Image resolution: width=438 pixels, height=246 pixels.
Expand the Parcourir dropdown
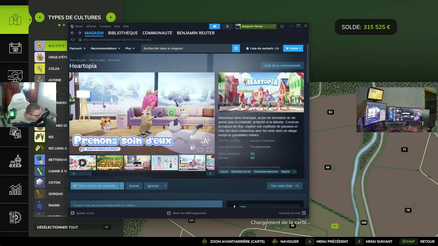pos(78,48)
